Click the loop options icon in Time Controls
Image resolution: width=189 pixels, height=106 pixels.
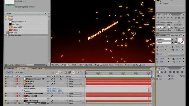click(x=179, y=18)
